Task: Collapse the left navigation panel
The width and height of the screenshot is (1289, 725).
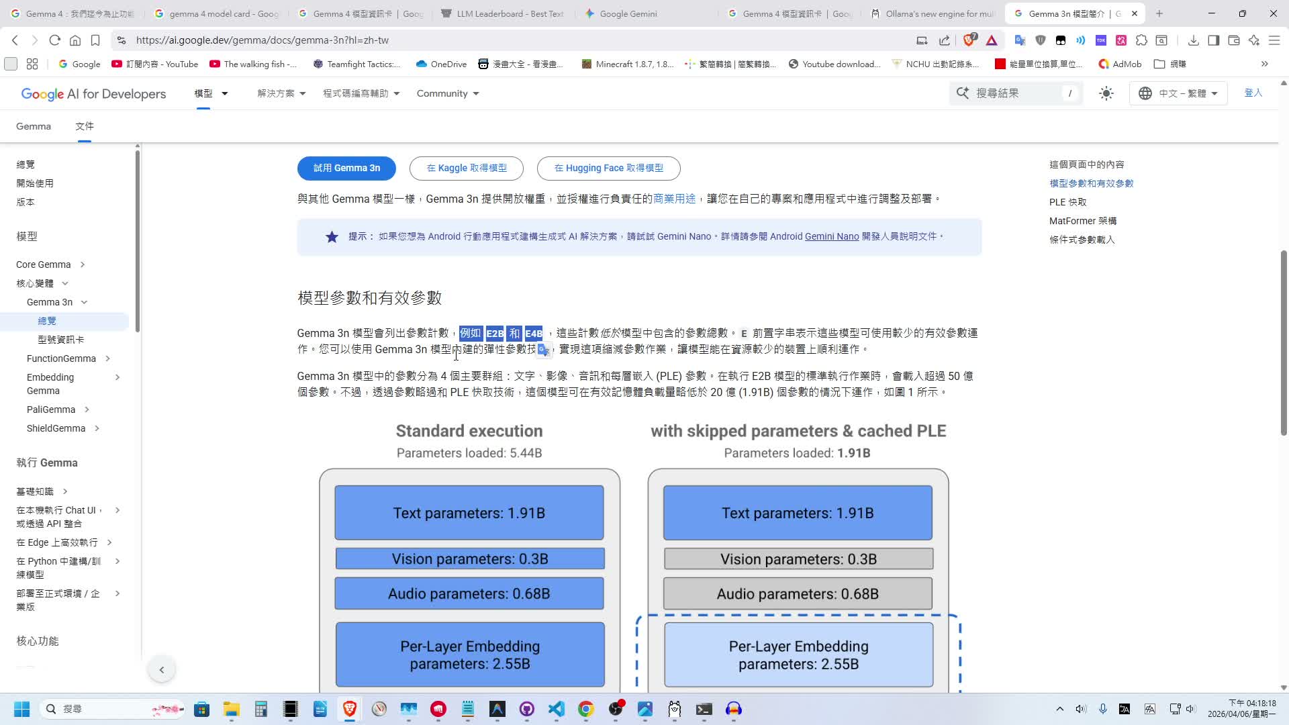Action: point(161,669)
